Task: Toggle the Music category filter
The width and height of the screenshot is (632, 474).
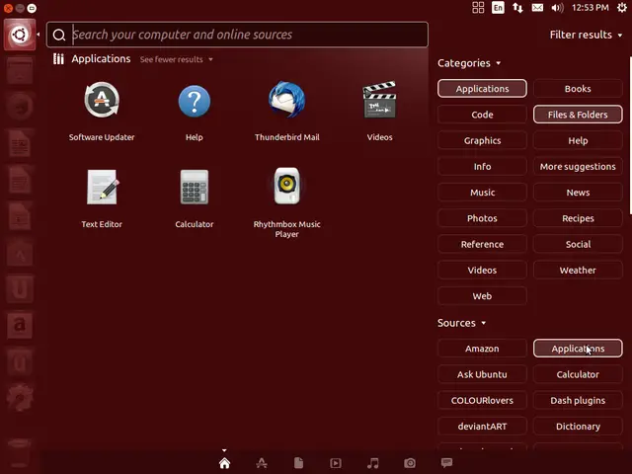Action: (x=482, y=193)
